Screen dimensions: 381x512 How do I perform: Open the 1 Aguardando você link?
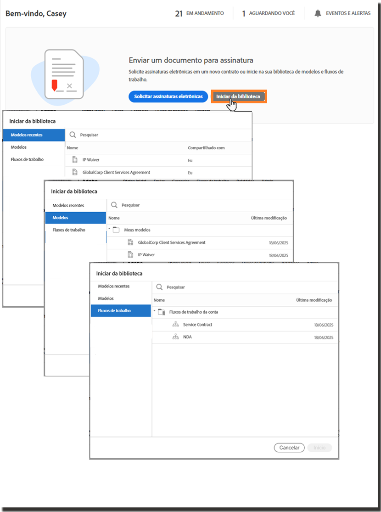click(x=269, y=13)
